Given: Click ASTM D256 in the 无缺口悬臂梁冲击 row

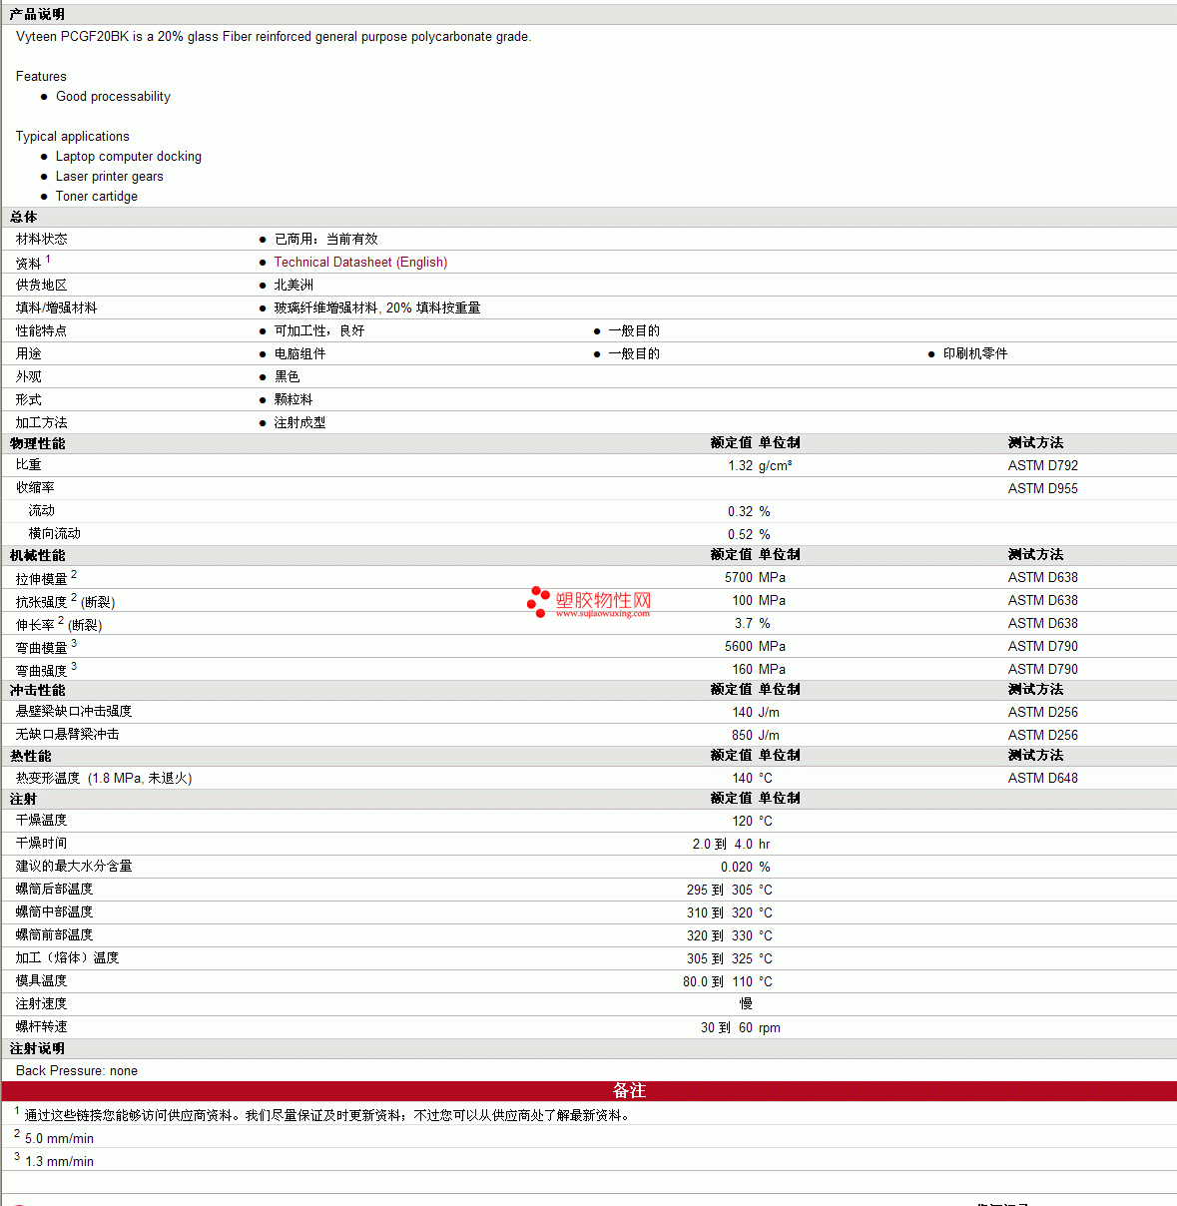Looking at the screenshot, I should 1043,735.
